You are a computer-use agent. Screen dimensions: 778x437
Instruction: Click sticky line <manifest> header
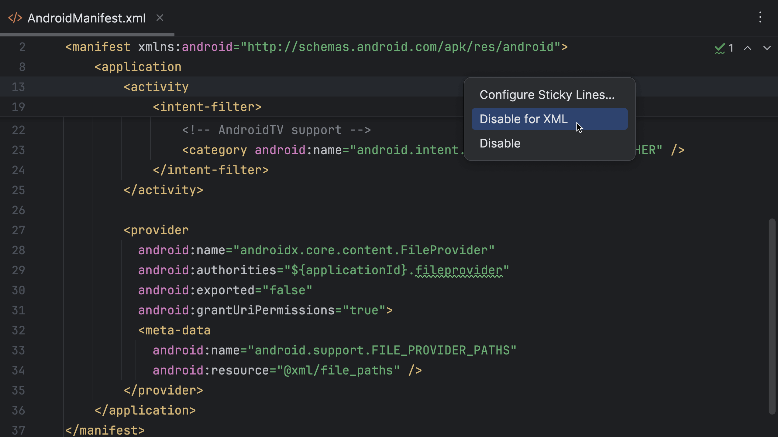click(x=97, y=47)
